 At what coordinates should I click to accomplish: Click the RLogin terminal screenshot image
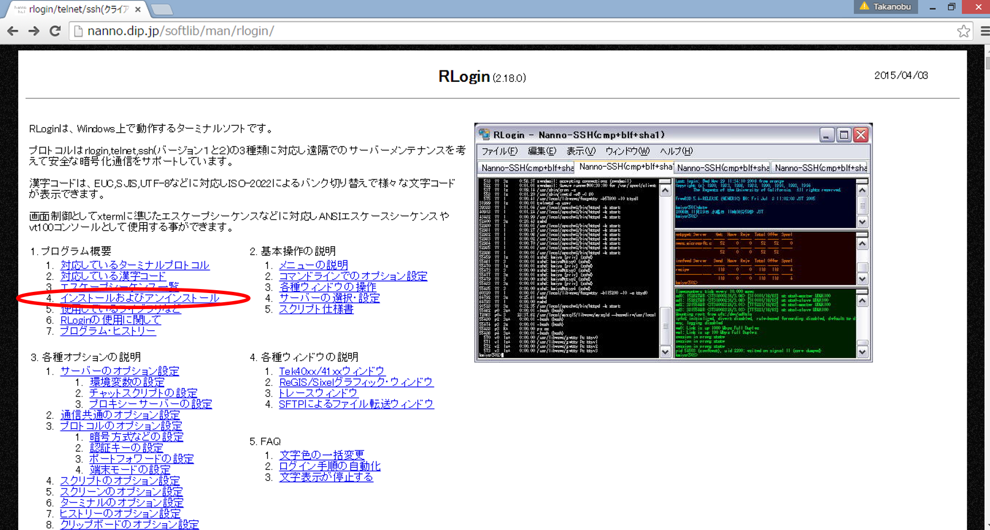click(673, 242)
